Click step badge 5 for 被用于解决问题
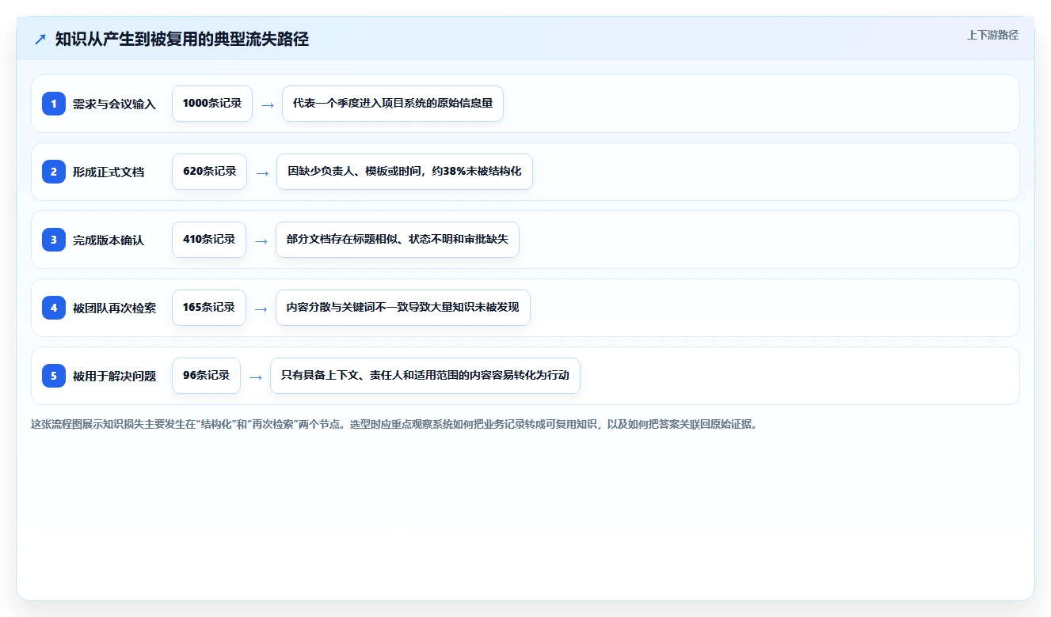 (54, 376)
